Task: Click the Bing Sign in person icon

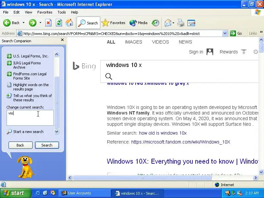Action: (x=210, y=52)
